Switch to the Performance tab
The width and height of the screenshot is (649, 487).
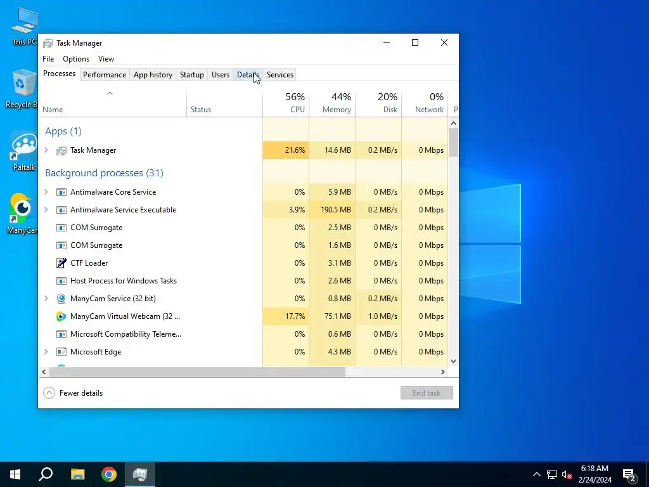click(x=105, y=75)
